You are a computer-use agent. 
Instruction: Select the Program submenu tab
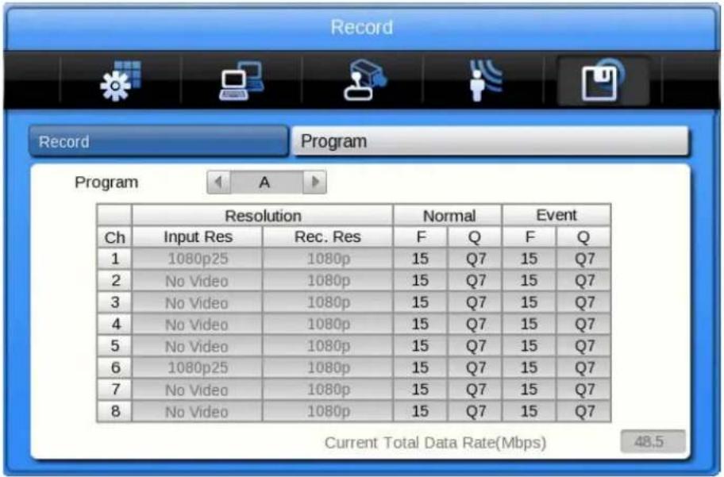click(491, 141)
